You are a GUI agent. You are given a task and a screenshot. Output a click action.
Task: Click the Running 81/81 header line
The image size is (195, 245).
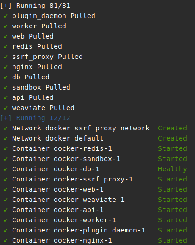35,6
